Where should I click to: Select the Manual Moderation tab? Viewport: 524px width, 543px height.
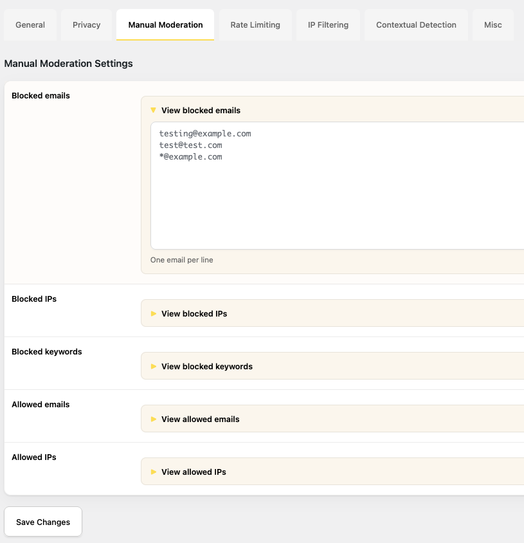pyautogui.click(x=165, y=25)
